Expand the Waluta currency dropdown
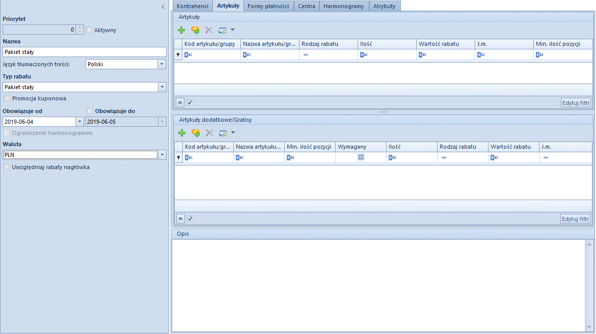 [x=162, y=155]
